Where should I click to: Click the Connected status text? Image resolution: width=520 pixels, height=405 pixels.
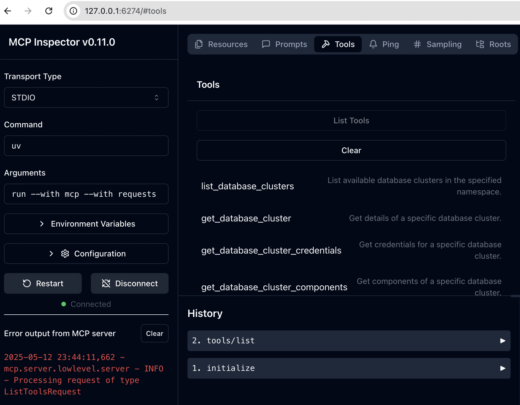[x=91, y=304]
